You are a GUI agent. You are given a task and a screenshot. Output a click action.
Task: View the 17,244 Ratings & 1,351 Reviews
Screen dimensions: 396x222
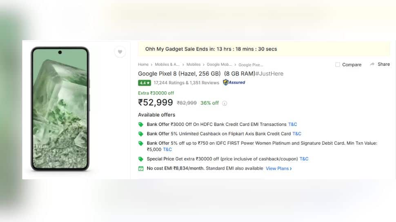click(x=186, y=83)
